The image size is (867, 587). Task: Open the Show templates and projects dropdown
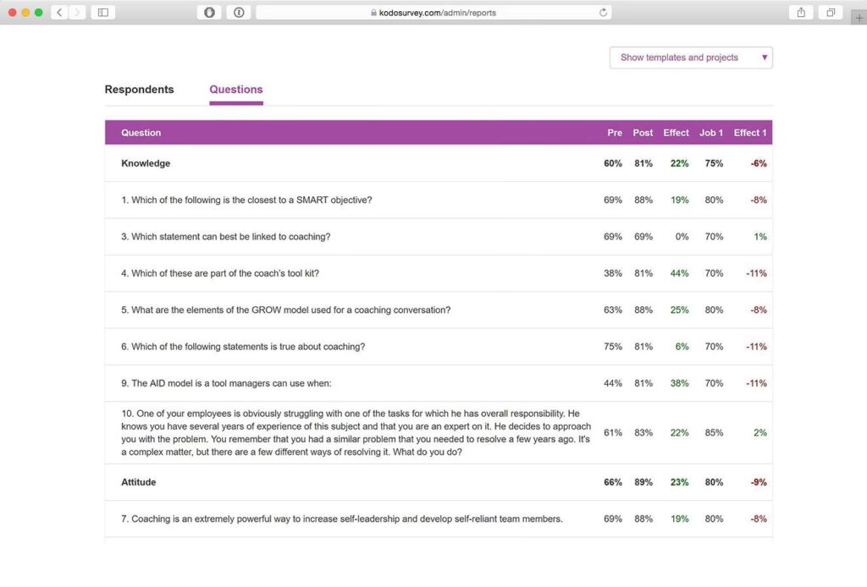pos(691,58)
